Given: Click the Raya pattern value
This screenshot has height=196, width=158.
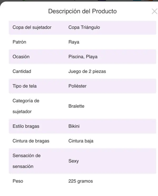Looking at the screenshot, I should tap(74, 42).
